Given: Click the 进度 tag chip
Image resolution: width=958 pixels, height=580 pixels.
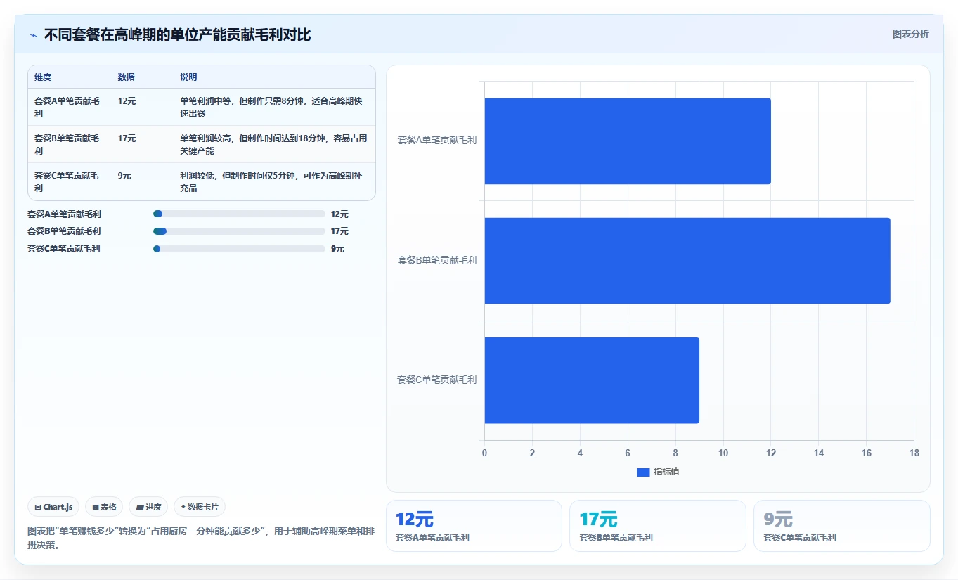Looking at the screenshot, I should click(x=148, y=507).
